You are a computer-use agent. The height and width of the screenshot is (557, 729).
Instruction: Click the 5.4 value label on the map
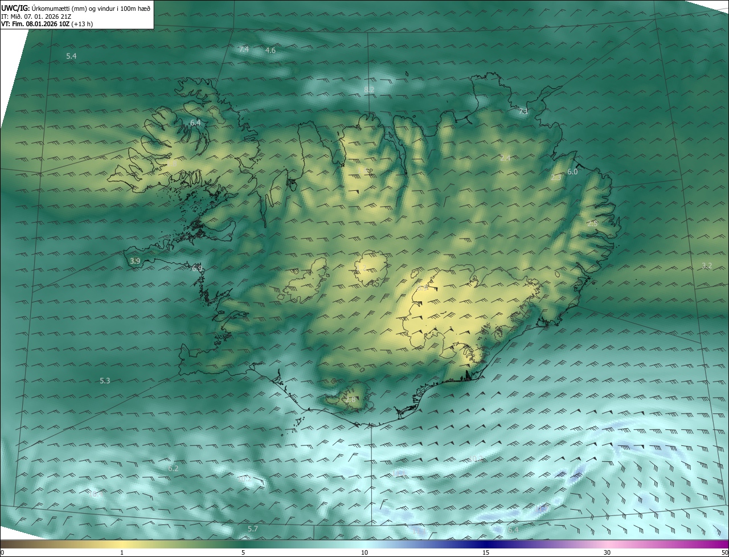point(71,56)
